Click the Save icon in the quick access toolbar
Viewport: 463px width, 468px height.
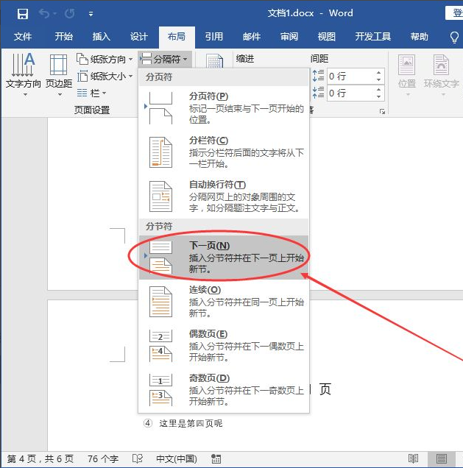pyautogui.click(x=23, y=14)
